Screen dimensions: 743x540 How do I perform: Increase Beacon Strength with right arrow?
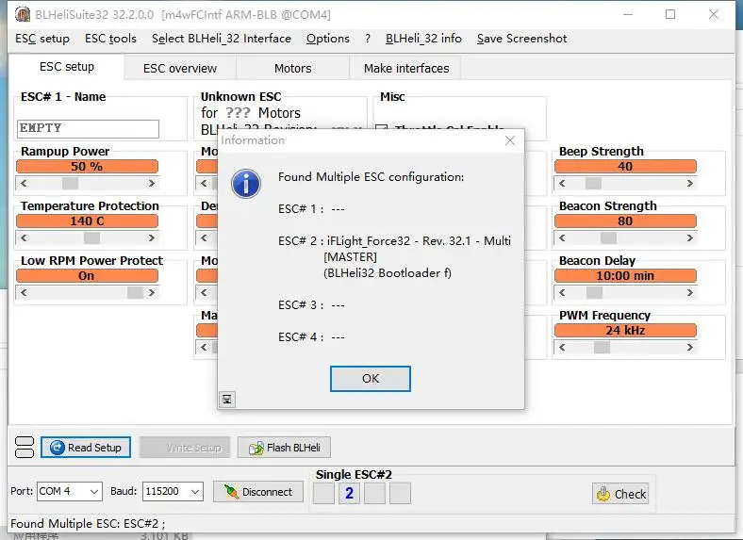click(690, 237)
